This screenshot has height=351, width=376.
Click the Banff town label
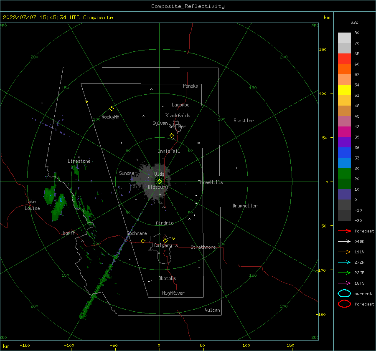tap(69, 232)
